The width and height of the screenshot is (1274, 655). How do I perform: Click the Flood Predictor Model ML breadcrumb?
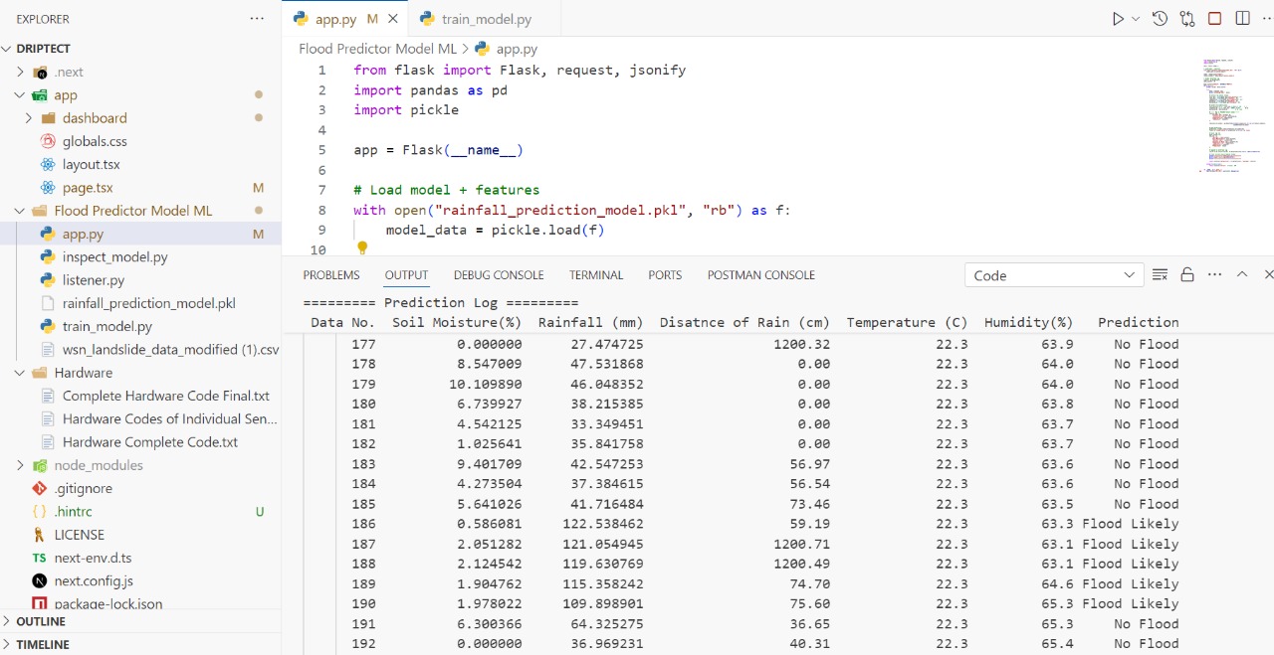click(377, 48)
